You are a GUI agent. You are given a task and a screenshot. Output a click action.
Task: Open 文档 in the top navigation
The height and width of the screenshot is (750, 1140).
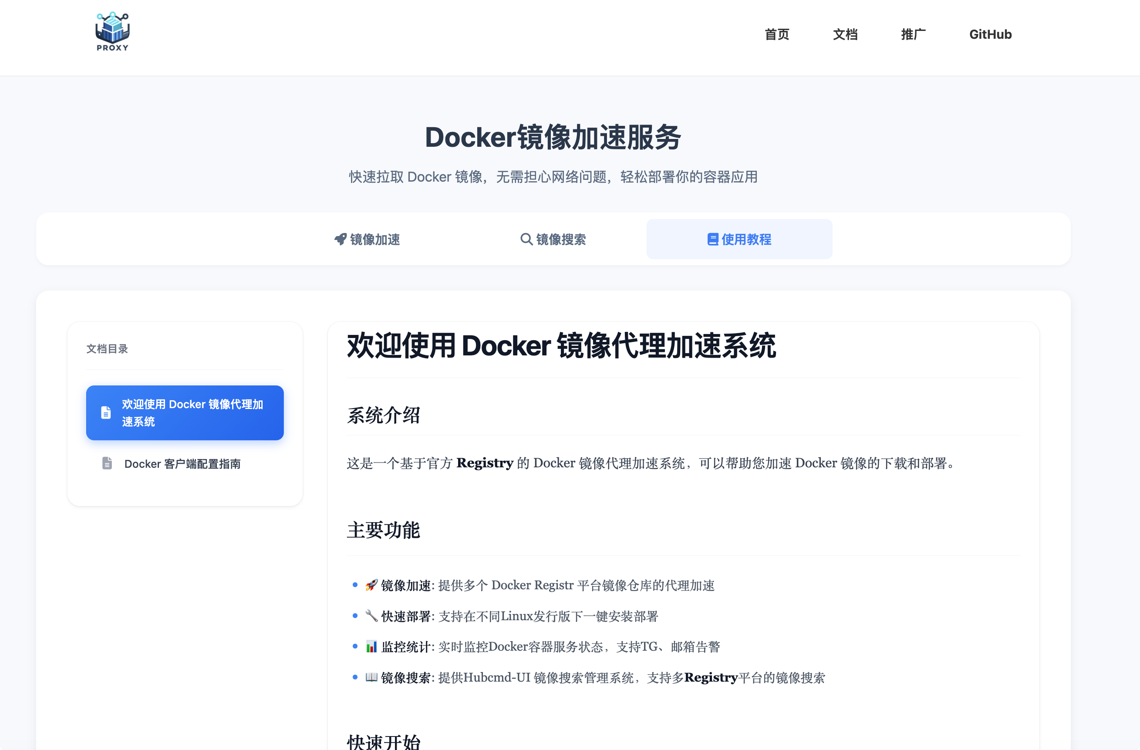845,34
